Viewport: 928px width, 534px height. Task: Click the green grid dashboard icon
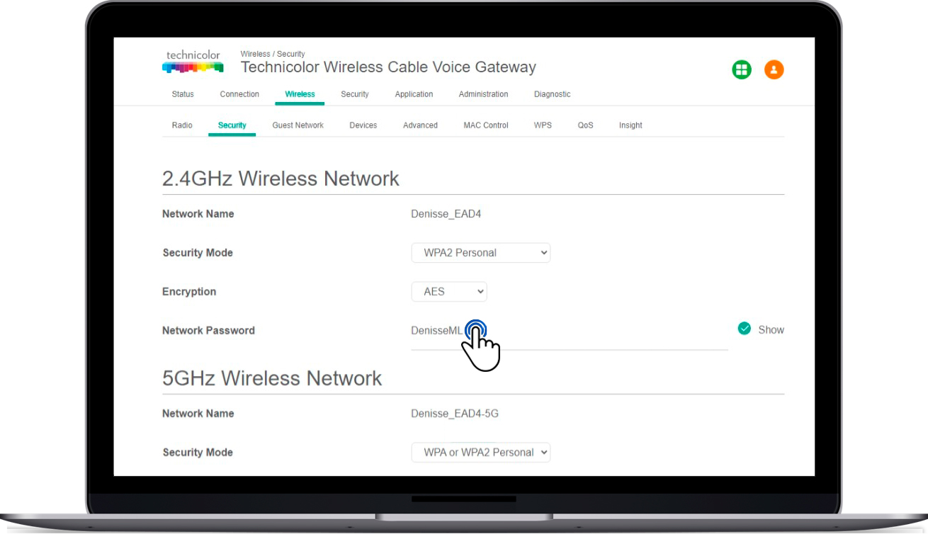tap(742, 69)
